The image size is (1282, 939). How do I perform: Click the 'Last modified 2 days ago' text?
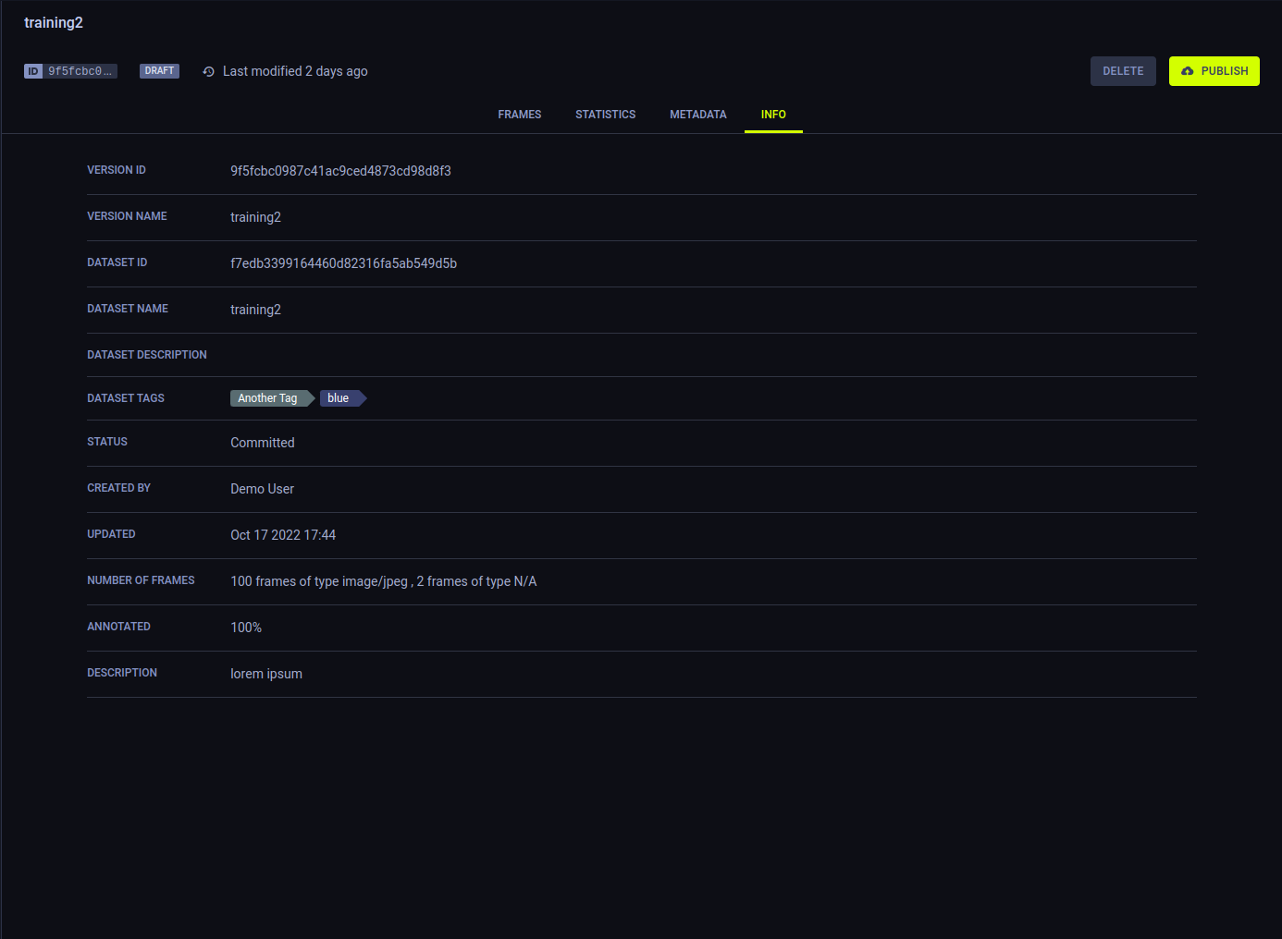295,71
